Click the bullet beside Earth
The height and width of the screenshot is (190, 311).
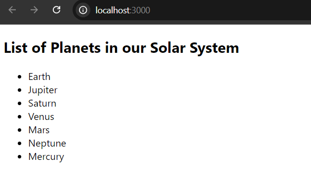(19, 77)
